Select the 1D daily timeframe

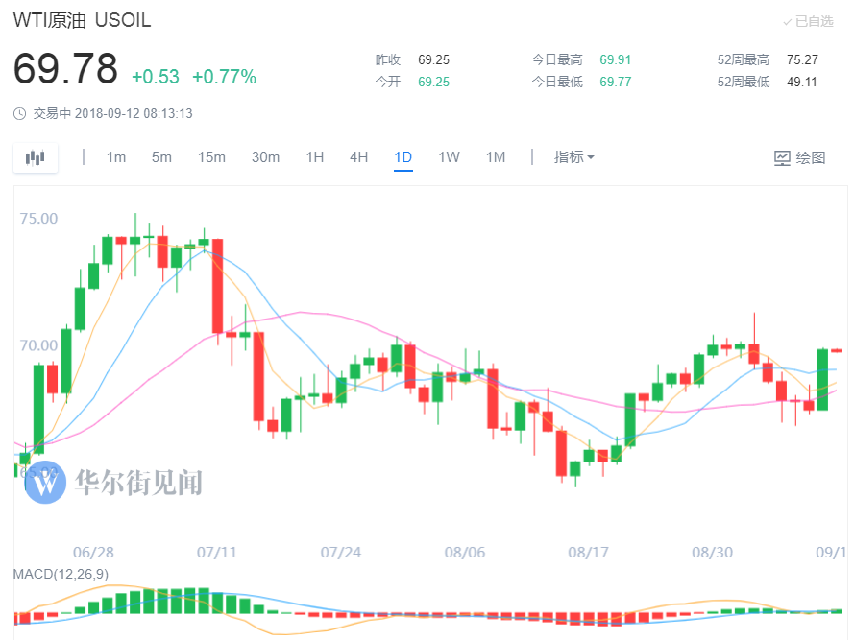click(403, 157)
